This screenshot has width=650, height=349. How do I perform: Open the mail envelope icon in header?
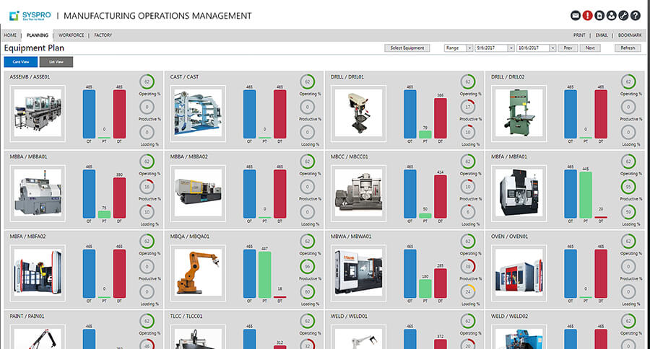tap(576, 16)
